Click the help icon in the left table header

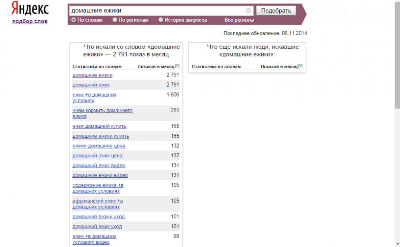177,66
